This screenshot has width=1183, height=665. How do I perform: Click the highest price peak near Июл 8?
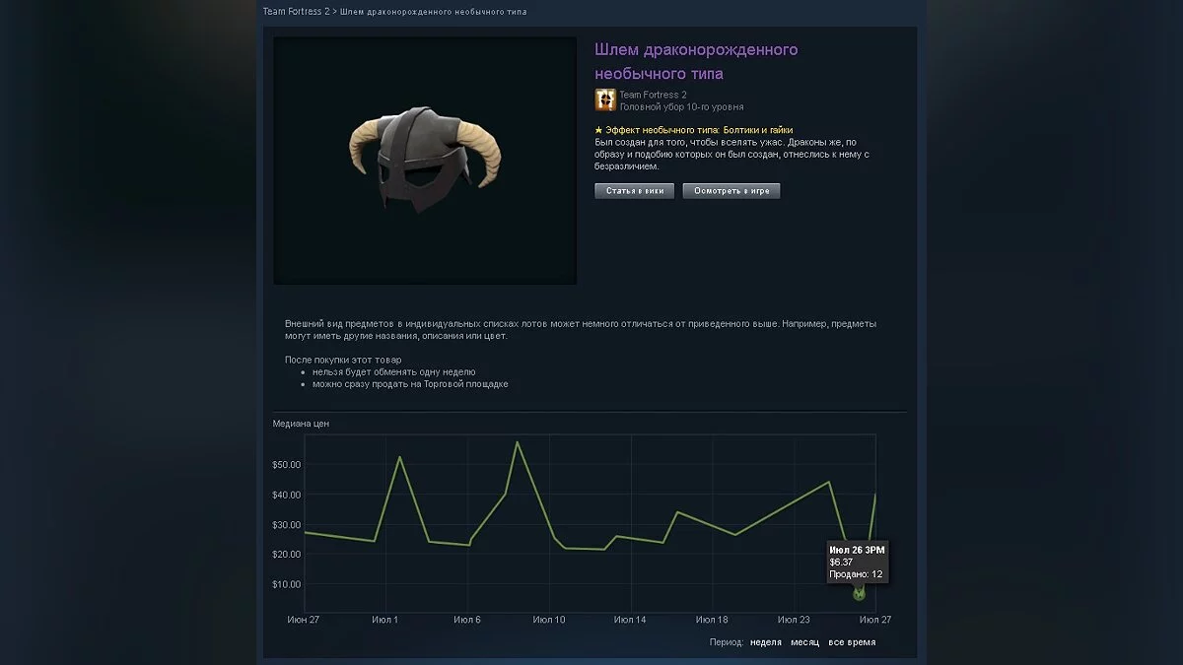[518, 441]
